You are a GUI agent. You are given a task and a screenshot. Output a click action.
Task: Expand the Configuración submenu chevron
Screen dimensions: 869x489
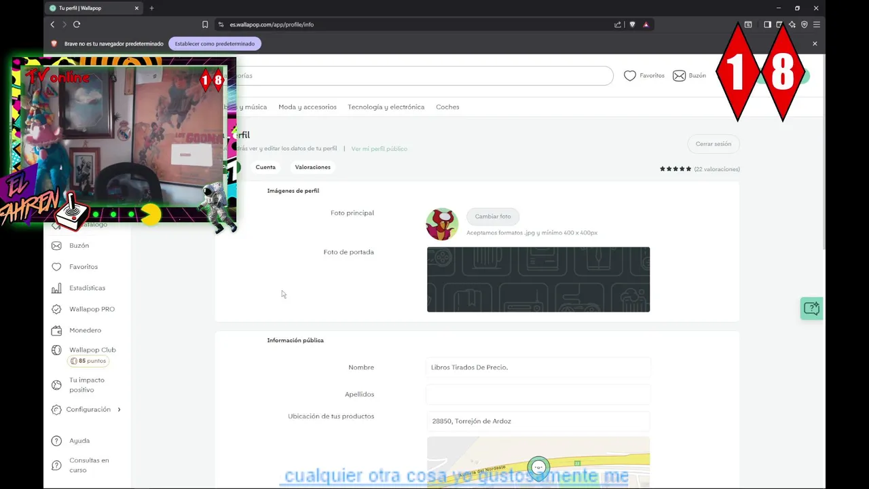point(119,410)
